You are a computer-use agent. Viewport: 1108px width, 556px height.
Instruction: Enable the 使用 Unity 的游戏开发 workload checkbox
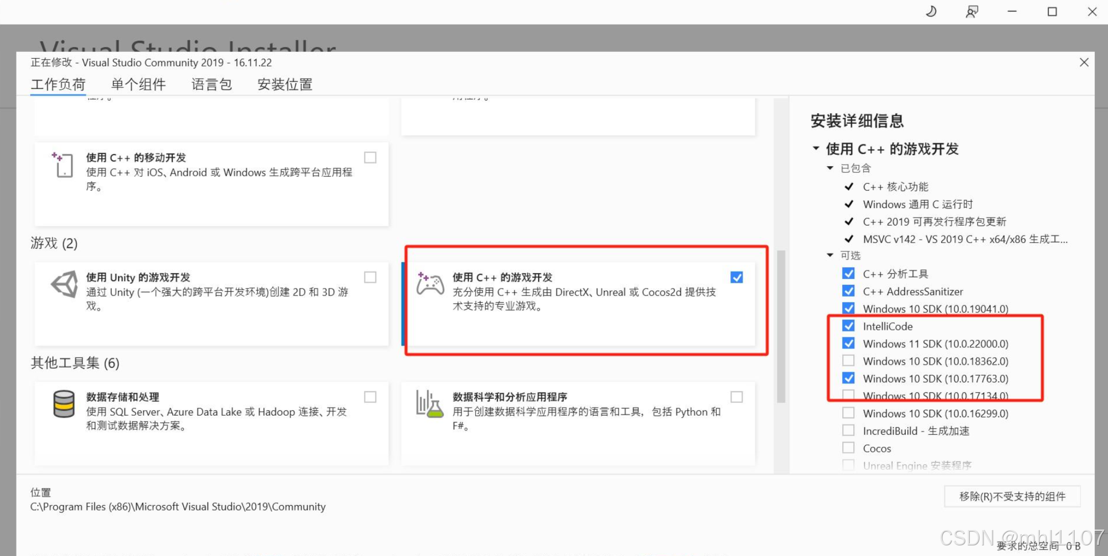point(370,277)
